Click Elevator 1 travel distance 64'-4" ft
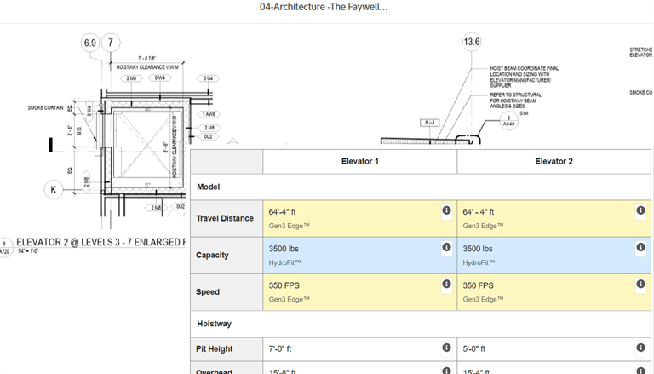This screenshot has width=654, height=374. coord(283,212)
